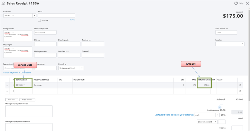The image size is (250, 131).
Task: Click the Shipping date field
Action: coord(69,44)
